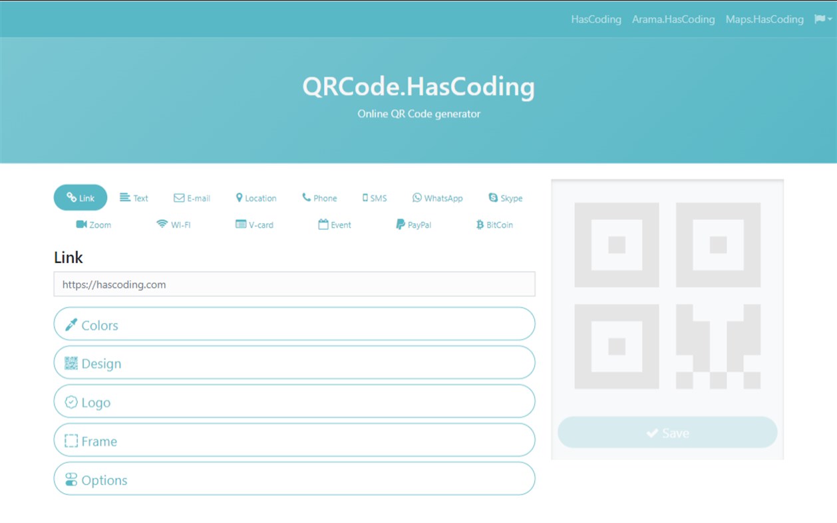This screenshot has width=837, height=523.
Task: Choose the Location QR type
Action: tap(256, 198)
